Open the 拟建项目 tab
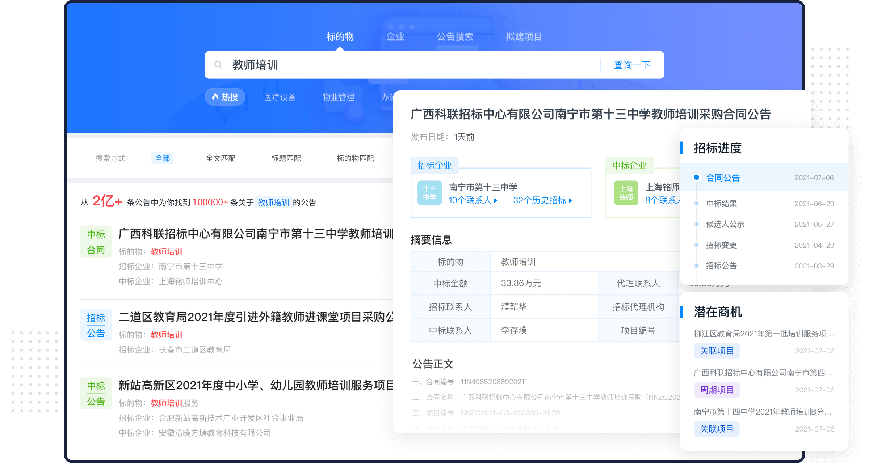Image resolution: width=869 pixels, height=463 pixels. (x=524, y=36)
